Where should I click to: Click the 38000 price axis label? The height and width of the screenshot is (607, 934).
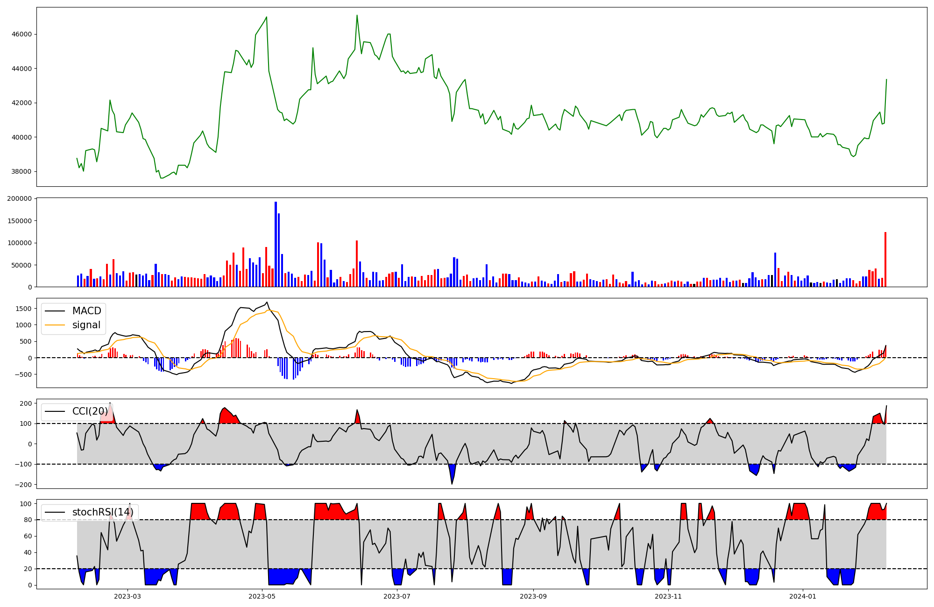click(21, 171)
